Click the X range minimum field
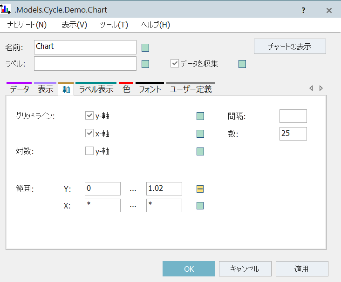Screen dimensions: 341x282 [102, 205]
